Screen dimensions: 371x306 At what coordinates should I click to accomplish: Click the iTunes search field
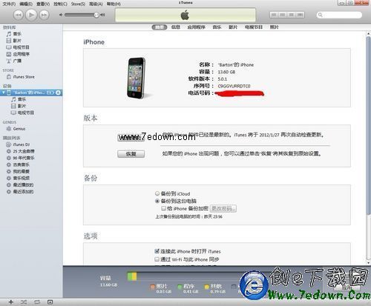[x=339, y=15]
